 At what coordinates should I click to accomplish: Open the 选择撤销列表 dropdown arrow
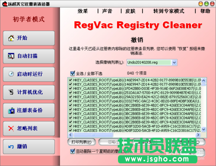pyautogui.click(x=174, y=63)
